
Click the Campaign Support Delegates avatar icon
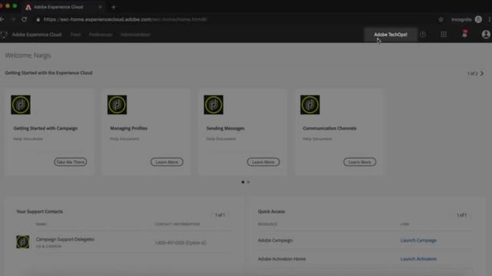tap(22, 242)
